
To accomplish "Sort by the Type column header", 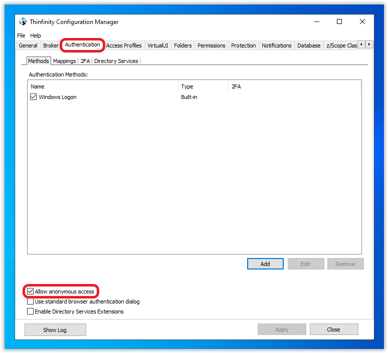I will point(203,86).
